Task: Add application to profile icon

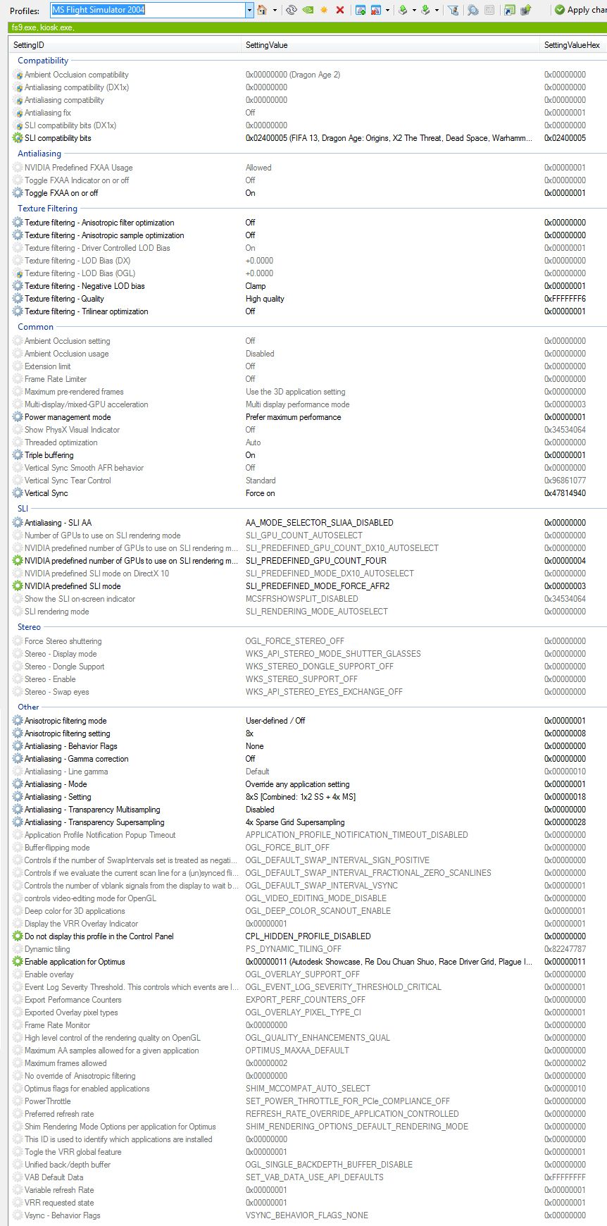Action: tap(361, 10)
